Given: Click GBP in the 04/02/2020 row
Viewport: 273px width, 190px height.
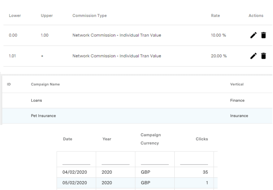Looking at the screenshot, I should [145, 172].
